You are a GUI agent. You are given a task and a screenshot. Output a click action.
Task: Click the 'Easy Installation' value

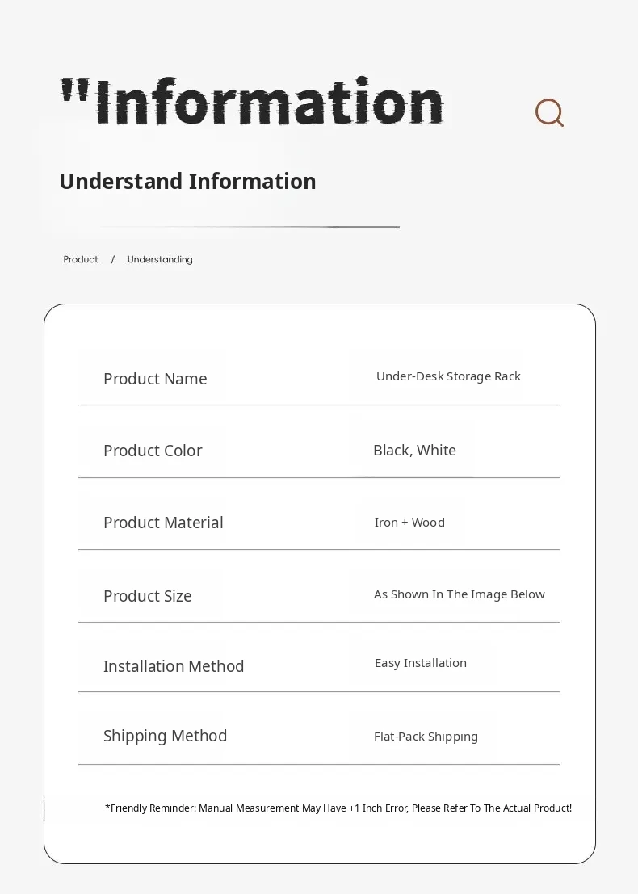point(421,663)
